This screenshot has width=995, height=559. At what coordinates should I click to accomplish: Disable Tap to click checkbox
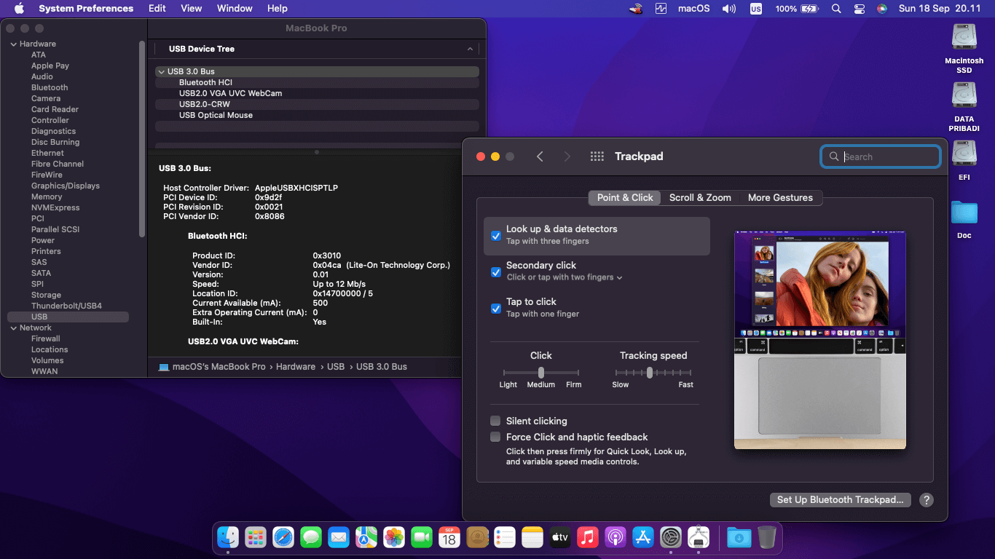tap(496, 309)
